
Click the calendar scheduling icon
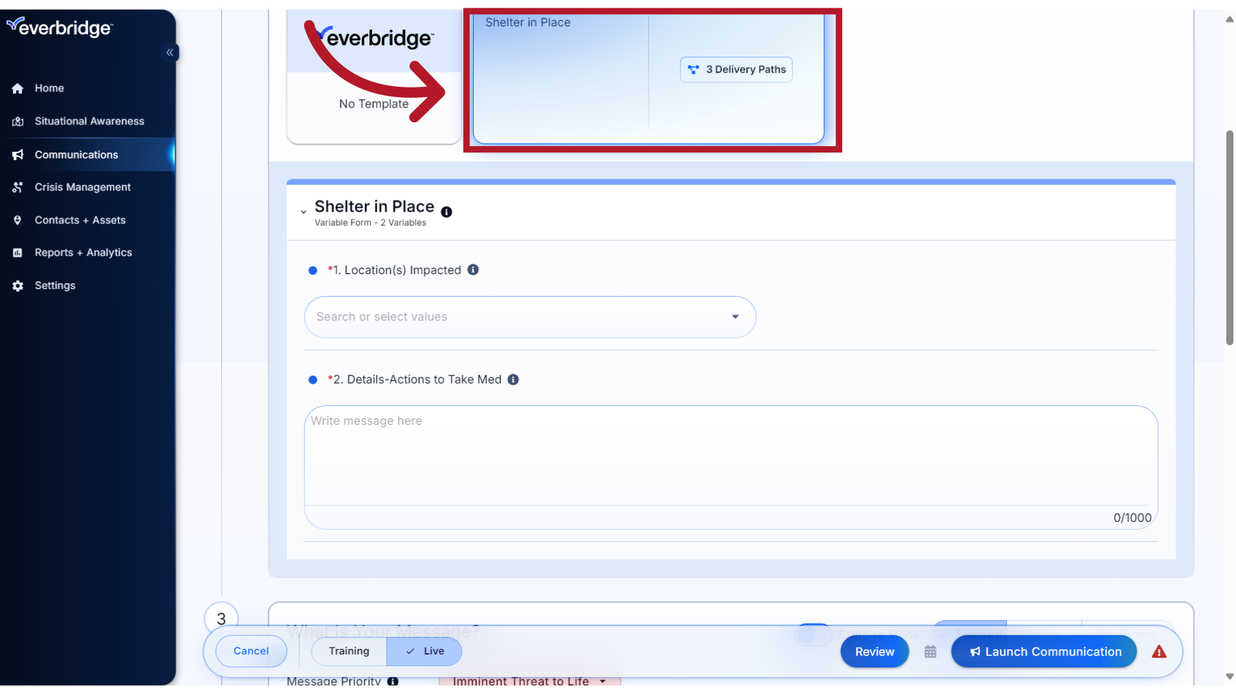coord(930,651)
